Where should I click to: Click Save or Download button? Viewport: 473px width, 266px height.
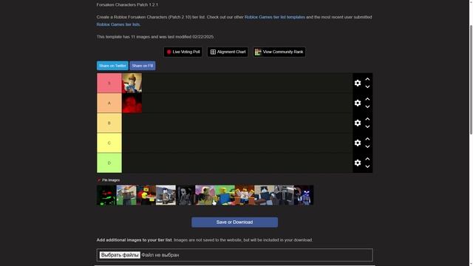click(234, 222)
